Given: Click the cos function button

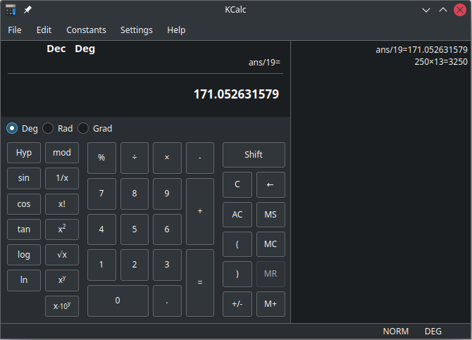Looking at the screenshot, I should (24, 204).
